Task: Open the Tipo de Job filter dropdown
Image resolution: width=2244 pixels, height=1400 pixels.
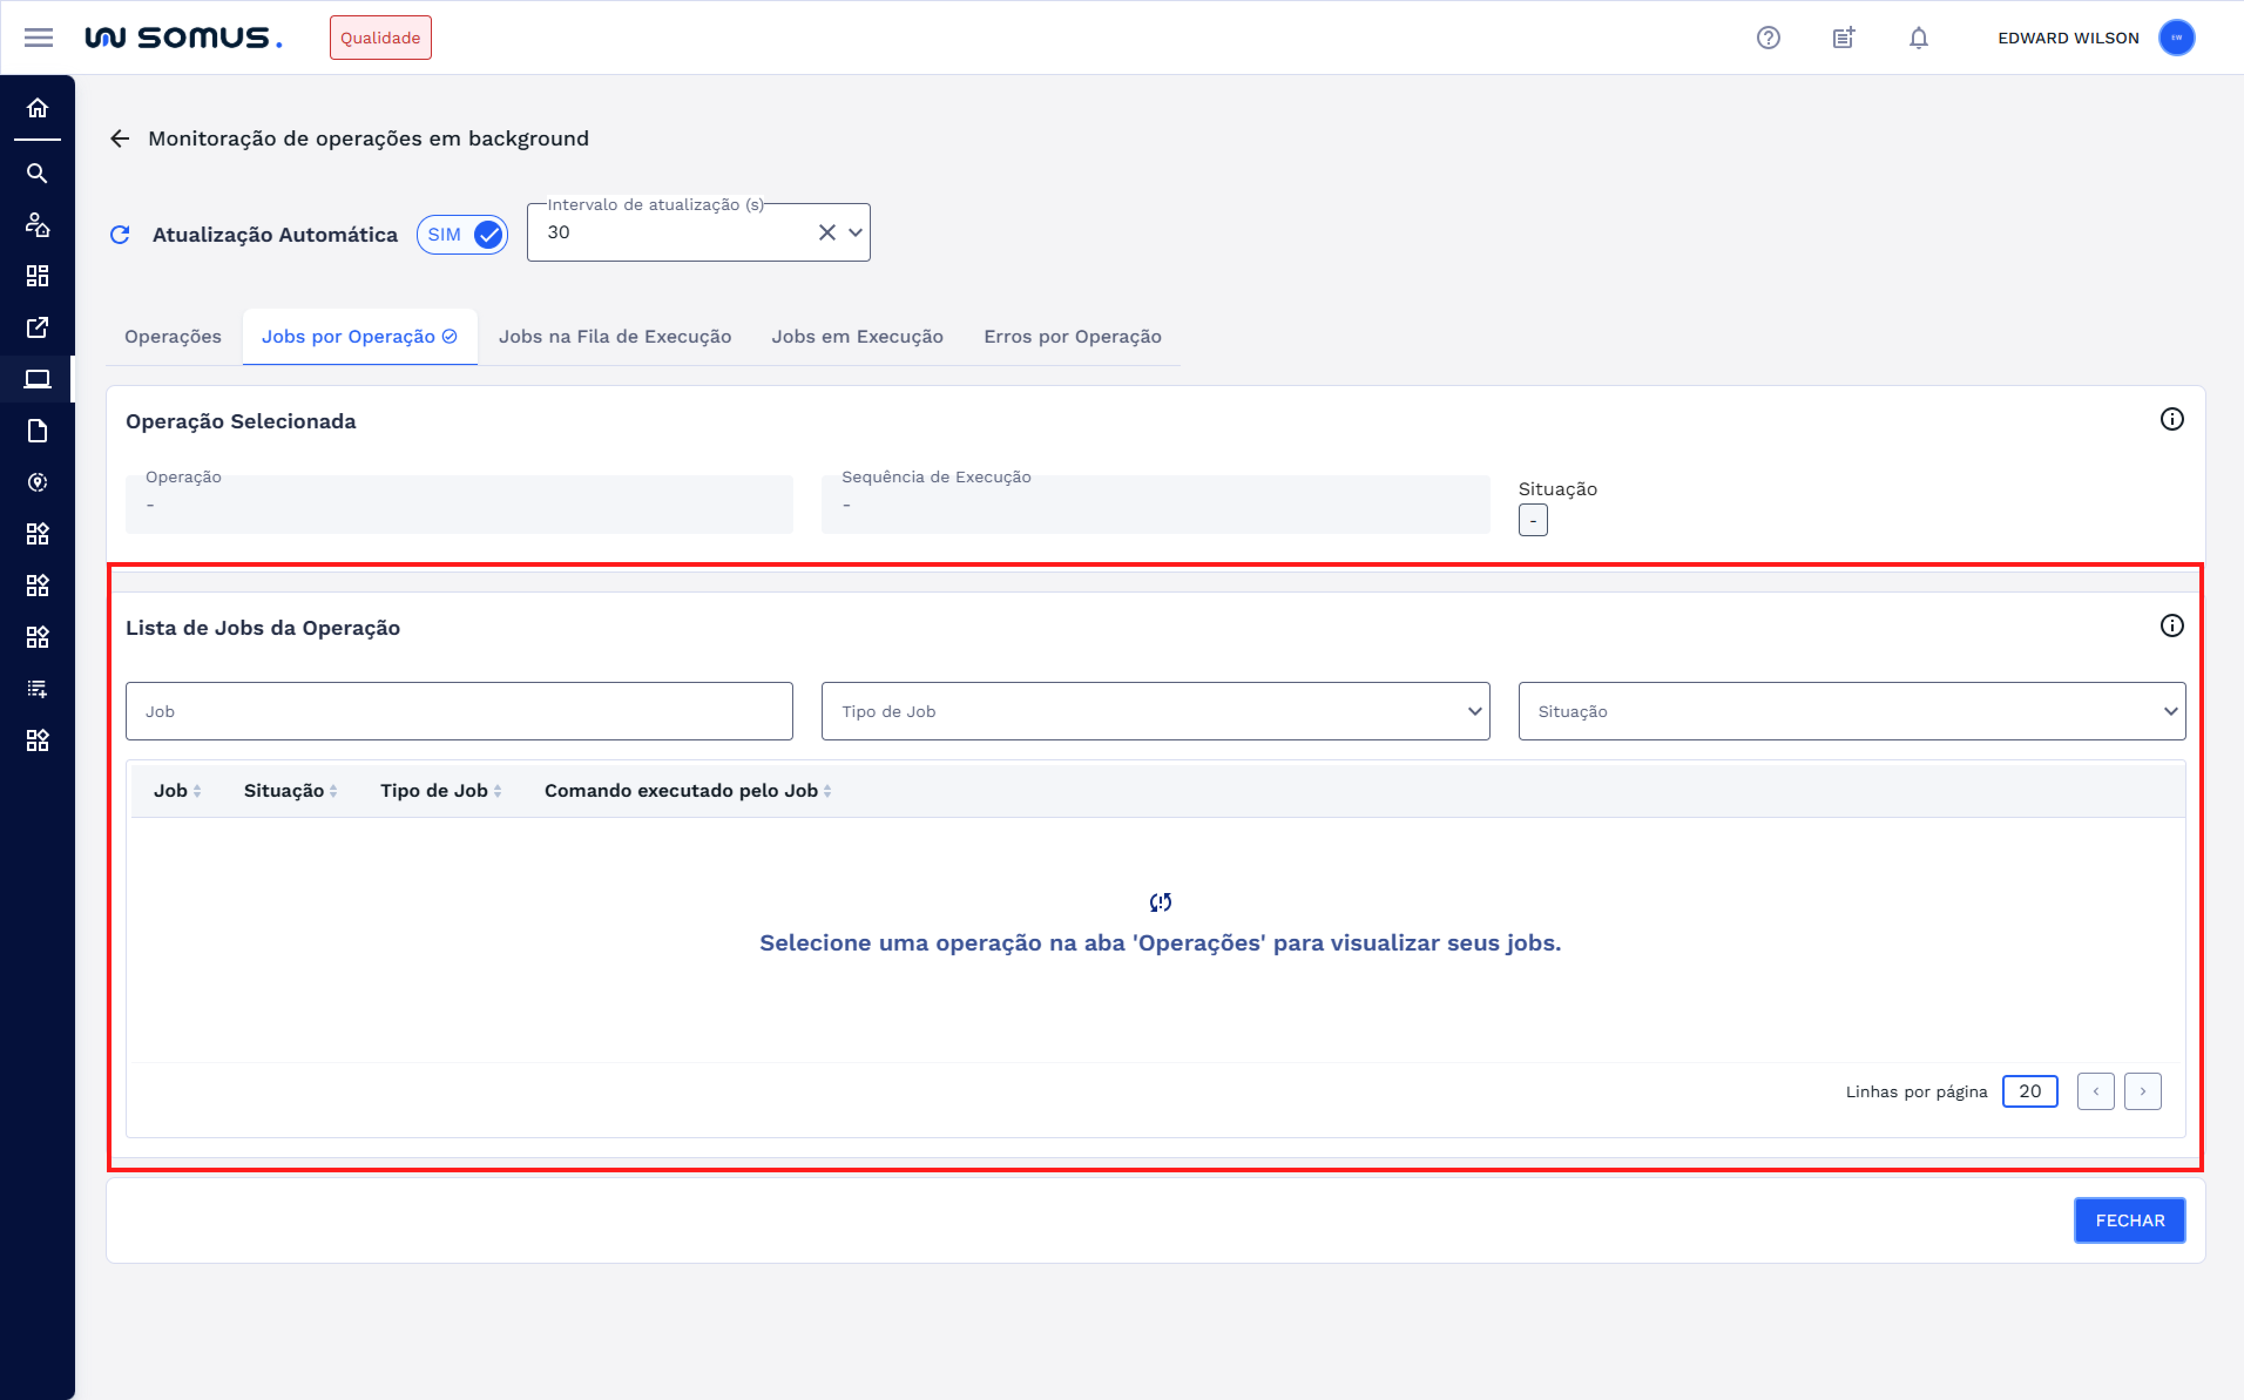Action: (1154, 711)
